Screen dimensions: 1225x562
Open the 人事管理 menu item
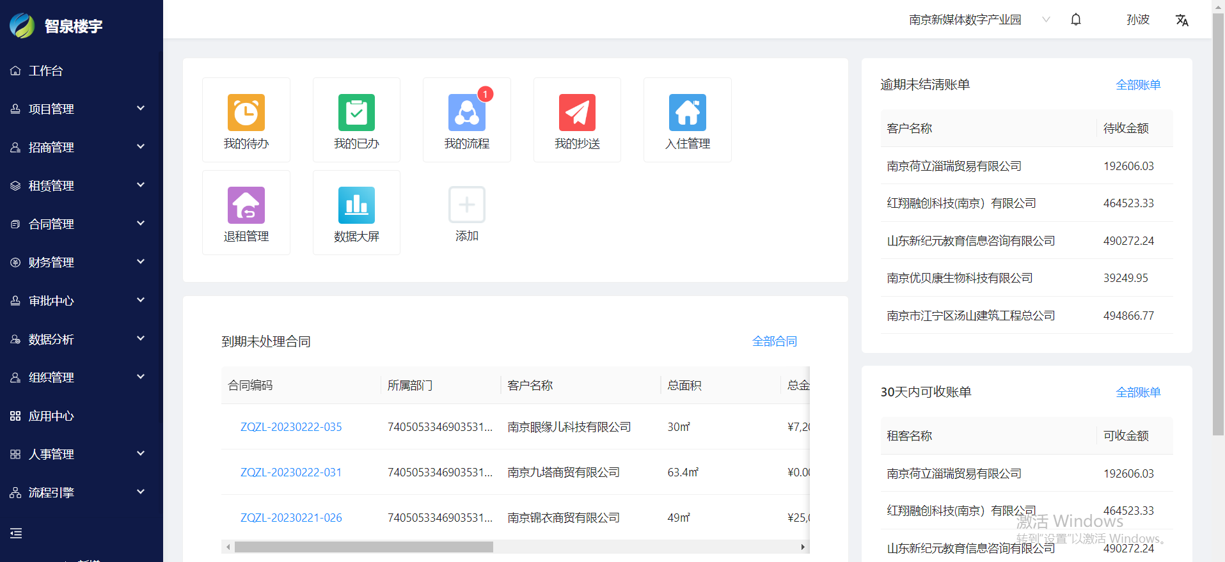coord(80,455)
